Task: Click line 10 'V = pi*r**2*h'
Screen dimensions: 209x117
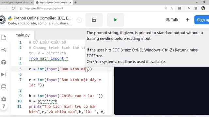Action: pyautogui.click(x=43, y=101)
